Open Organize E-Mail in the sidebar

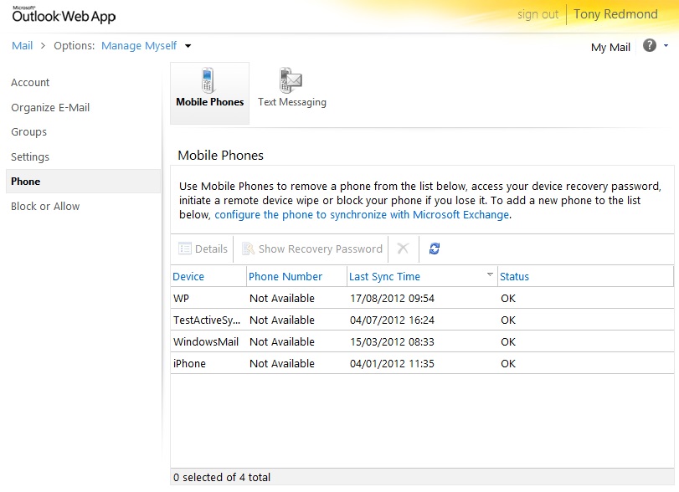[x=50, y=107]
